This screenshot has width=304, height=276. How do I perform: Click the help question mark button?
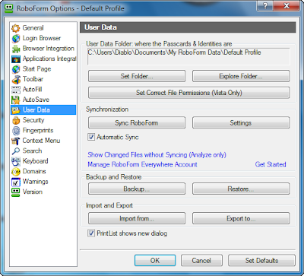point(265,5)
